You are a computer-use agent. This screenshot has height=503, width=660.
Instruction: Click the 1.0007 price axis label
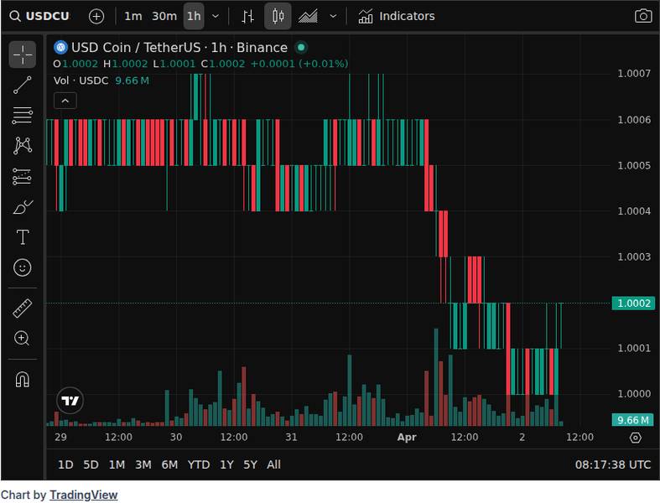click(x=633, y=73)
